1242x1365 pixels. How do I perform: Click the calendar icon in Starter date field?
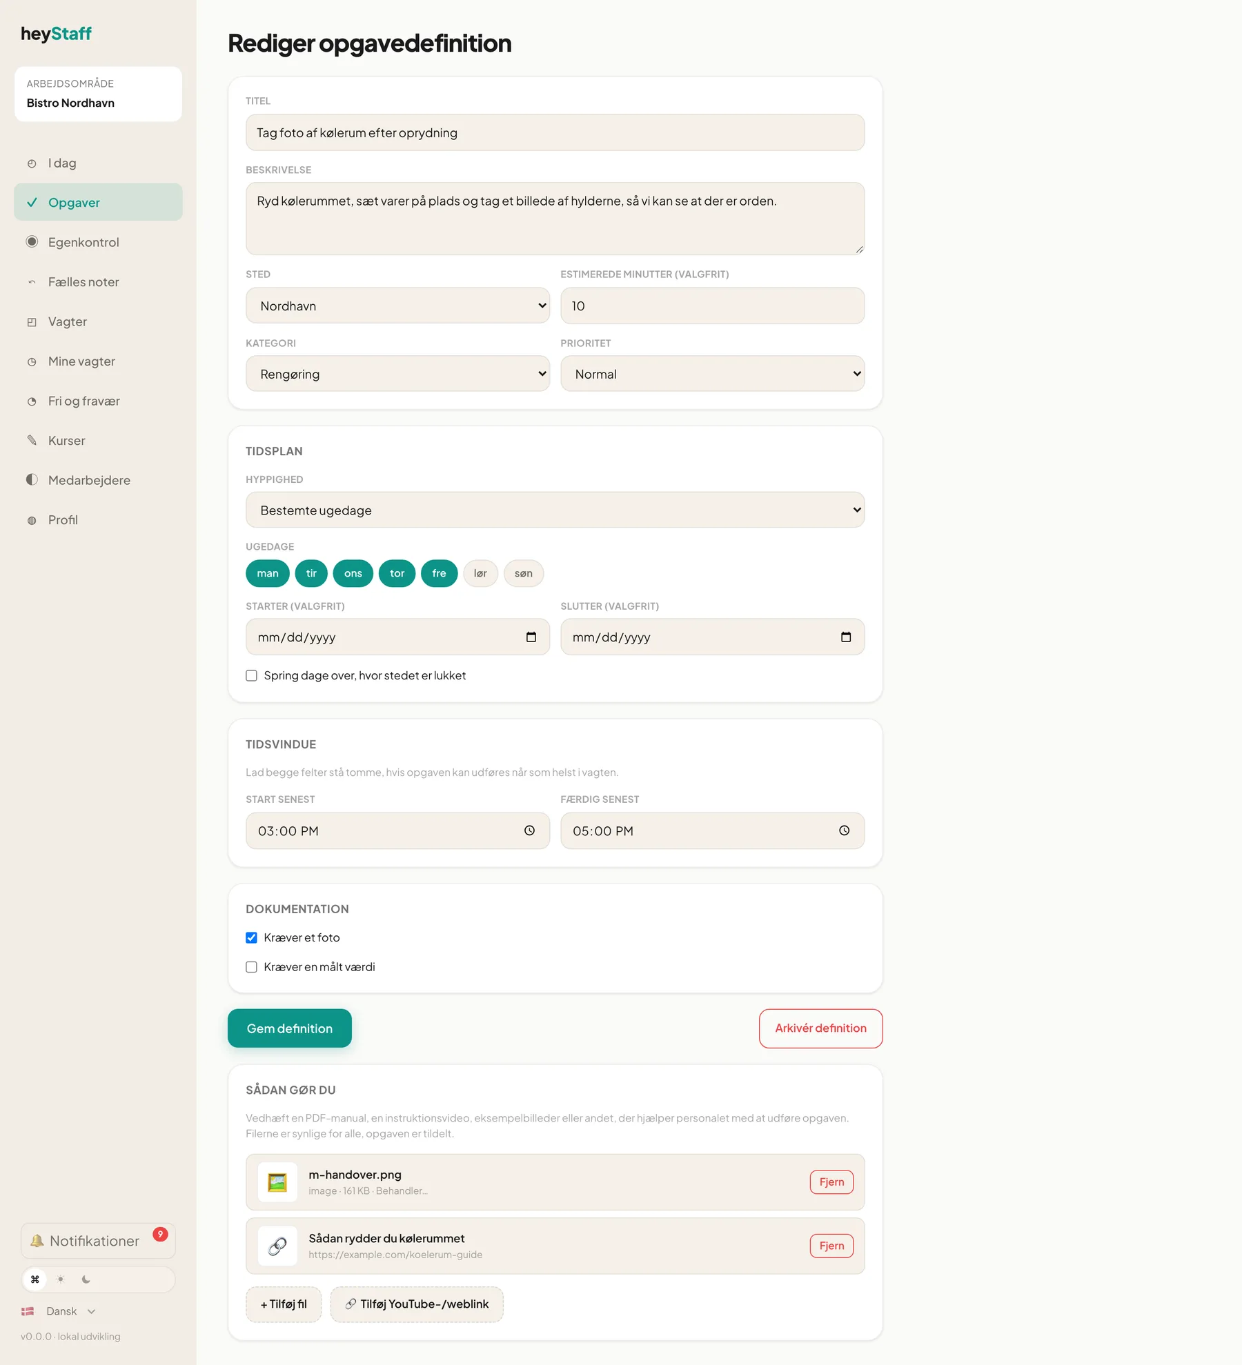click(531, 637)
